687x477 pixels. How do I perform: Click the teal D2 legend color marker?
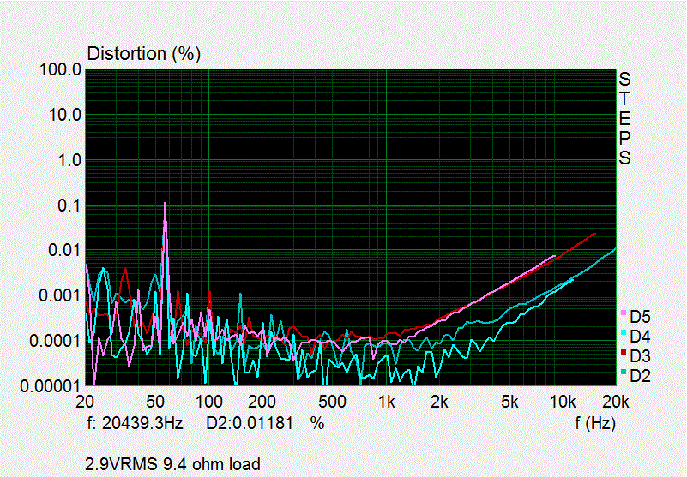(x=624, y=372)
